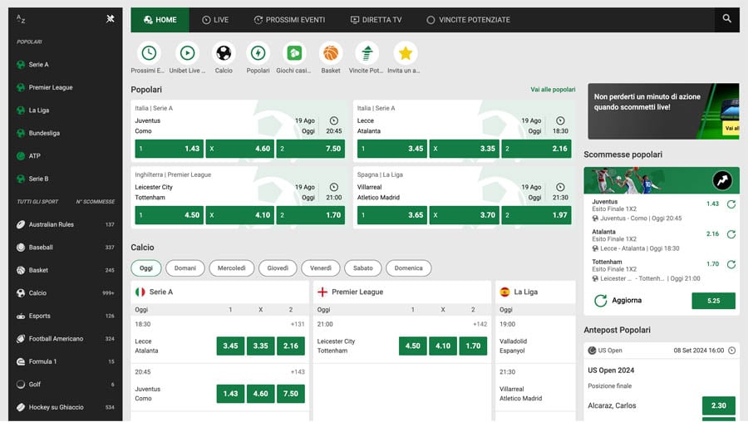Select the Domenica day filter

click(x=408, y=268)
